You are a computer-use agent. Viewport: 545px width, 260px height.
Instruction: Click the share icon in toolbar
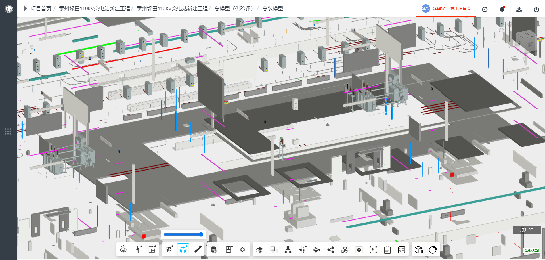(x=330, y=250)
